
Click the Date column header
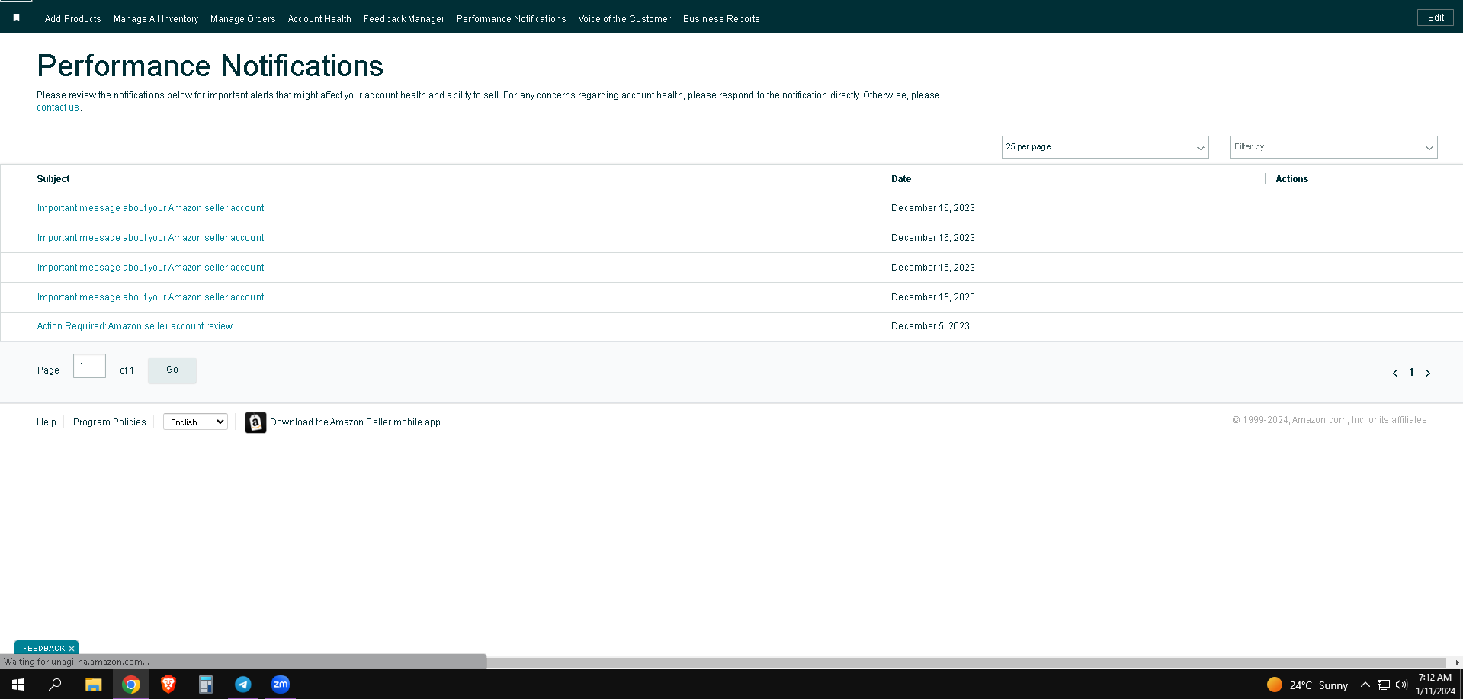(x=901, y=179)
